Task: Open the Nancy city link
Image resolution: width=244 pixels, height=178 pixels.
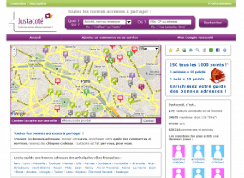Action: point(89,168)
